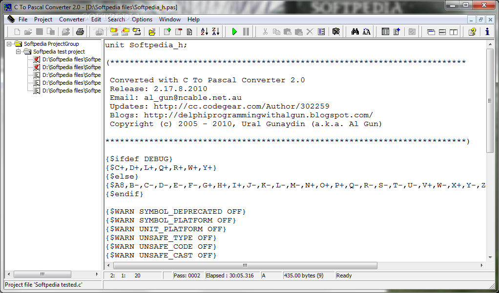Add a file using the green plus document icon
Viewport: 499px width, 293px height.
point(167,31)
